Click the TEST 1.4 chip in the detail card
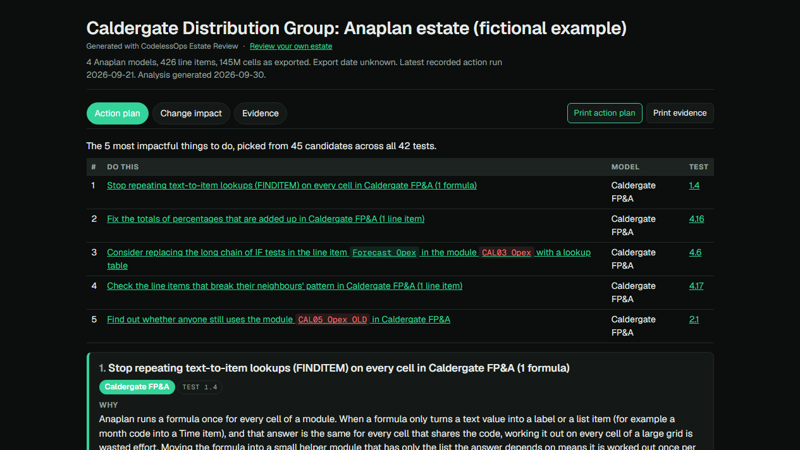Screen dimensions: 800x450 (x=200, y=387)
